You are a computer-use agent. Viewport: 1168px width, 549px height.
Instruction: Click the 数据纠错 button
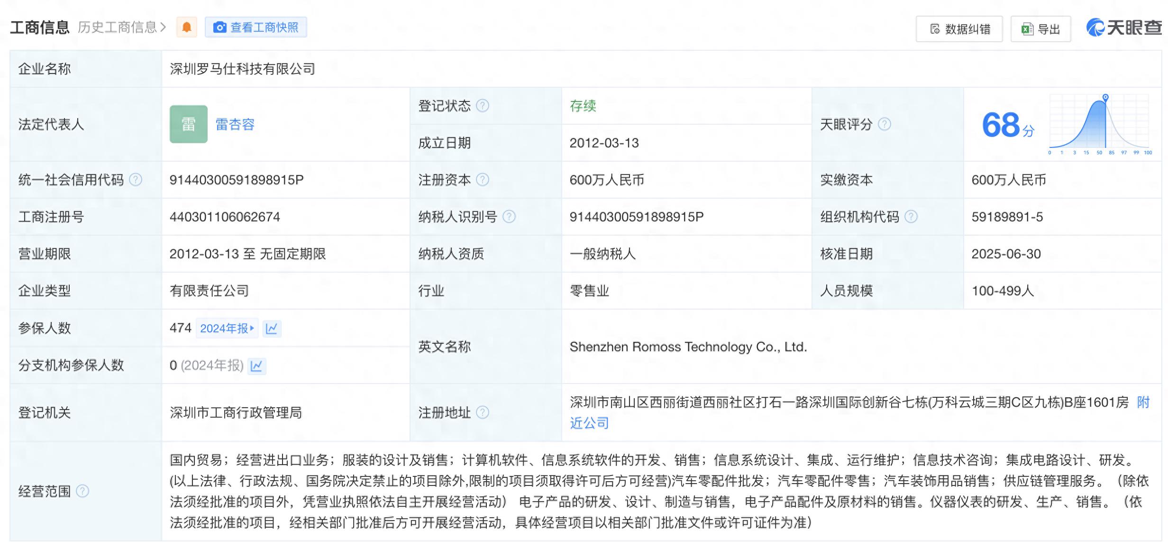[x=959, y=29]
